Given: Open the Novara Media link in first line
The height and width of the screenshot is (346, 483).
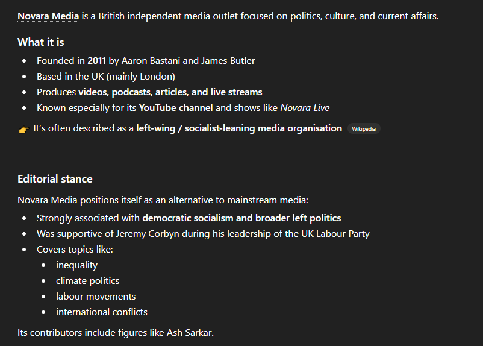Looking at the screenshot, I should 48,16.
